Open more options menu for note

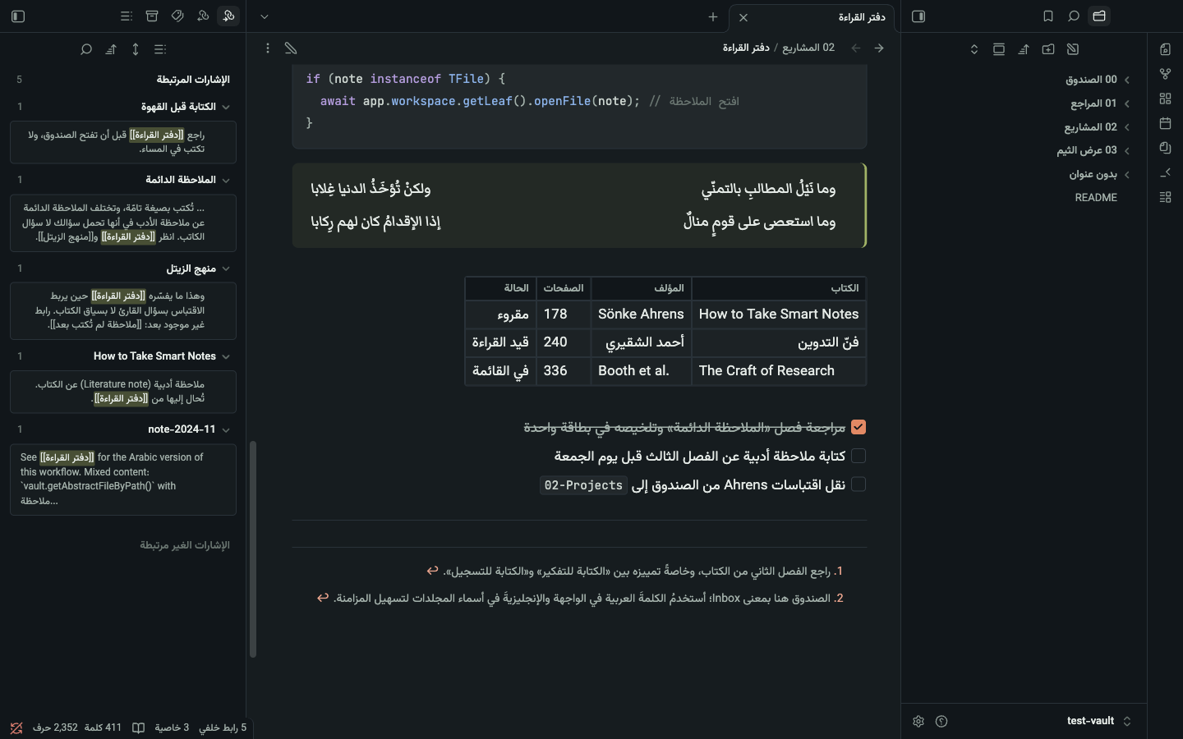point(268,48)
